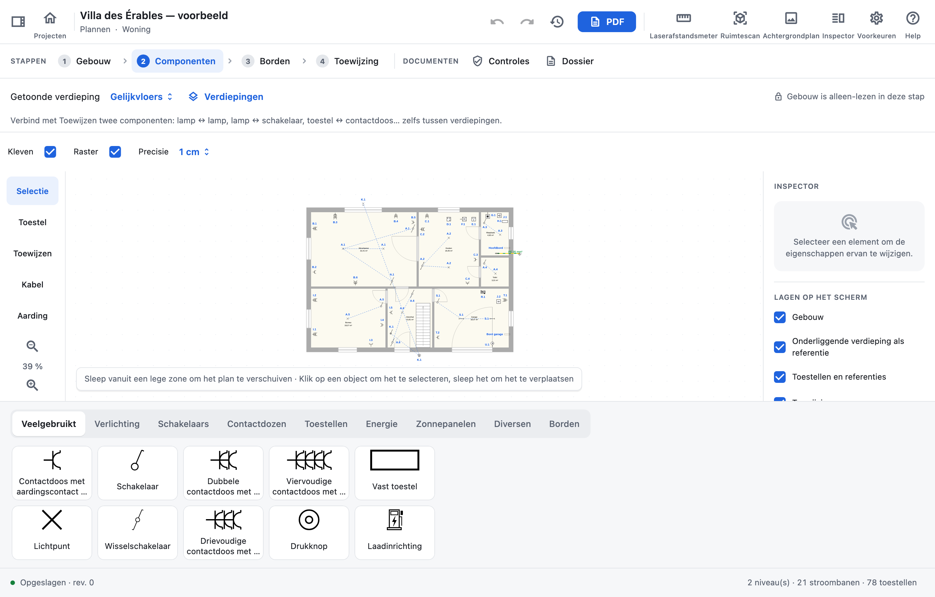935x597 pixels.
Task: Pick the Dubbele contactdoos component
Action: (223, 473)
